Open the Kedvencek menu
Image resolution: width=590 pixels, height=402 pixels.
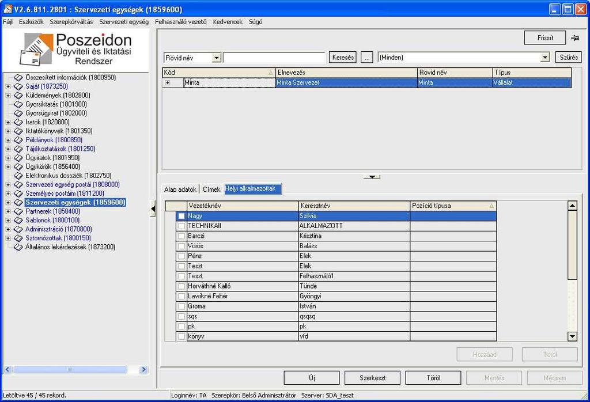pyautogui.click(x=228, y=22)
